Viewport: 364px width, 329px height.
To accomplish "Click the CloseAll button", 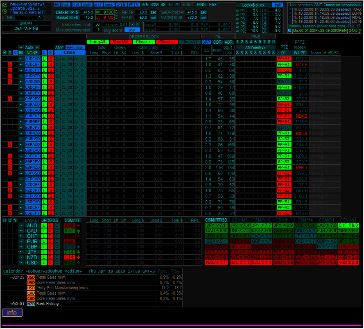I will pyautogui.click(x=189, y=42).
